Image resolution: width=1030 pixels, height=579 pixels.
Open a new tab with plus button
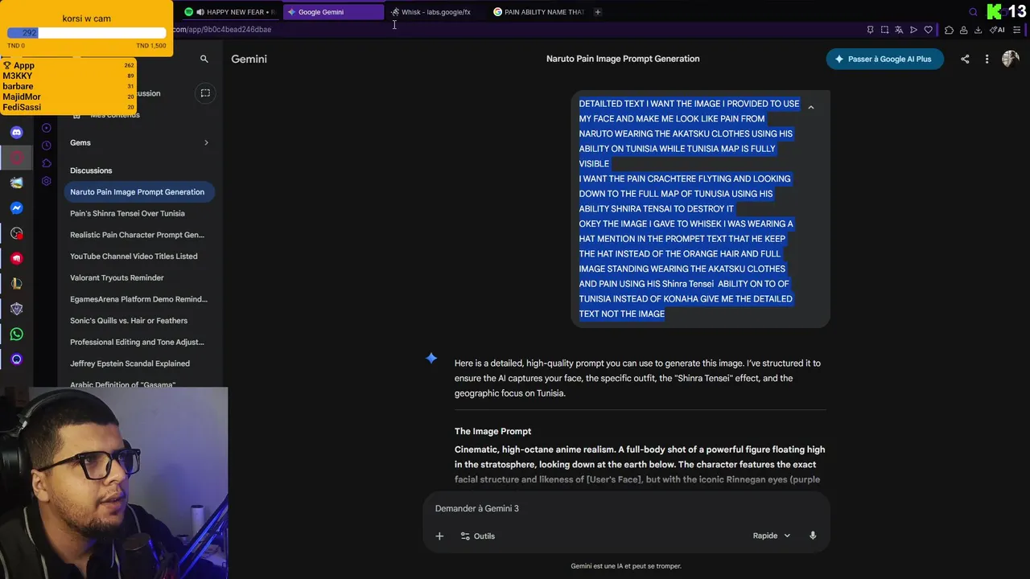[598, 12]
